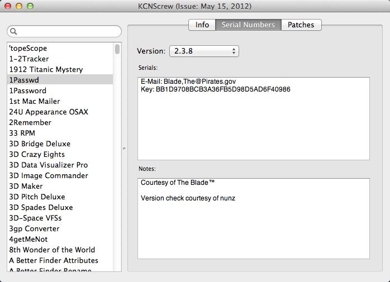The image size is (390, 282).
Task: Pick 8th Wonder of the World
Action: [60, 250]
